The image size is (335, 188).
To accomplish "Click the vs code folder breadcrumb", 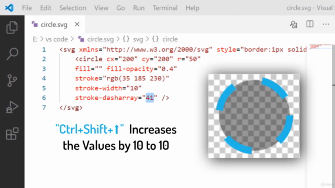I will coord(57,39).
